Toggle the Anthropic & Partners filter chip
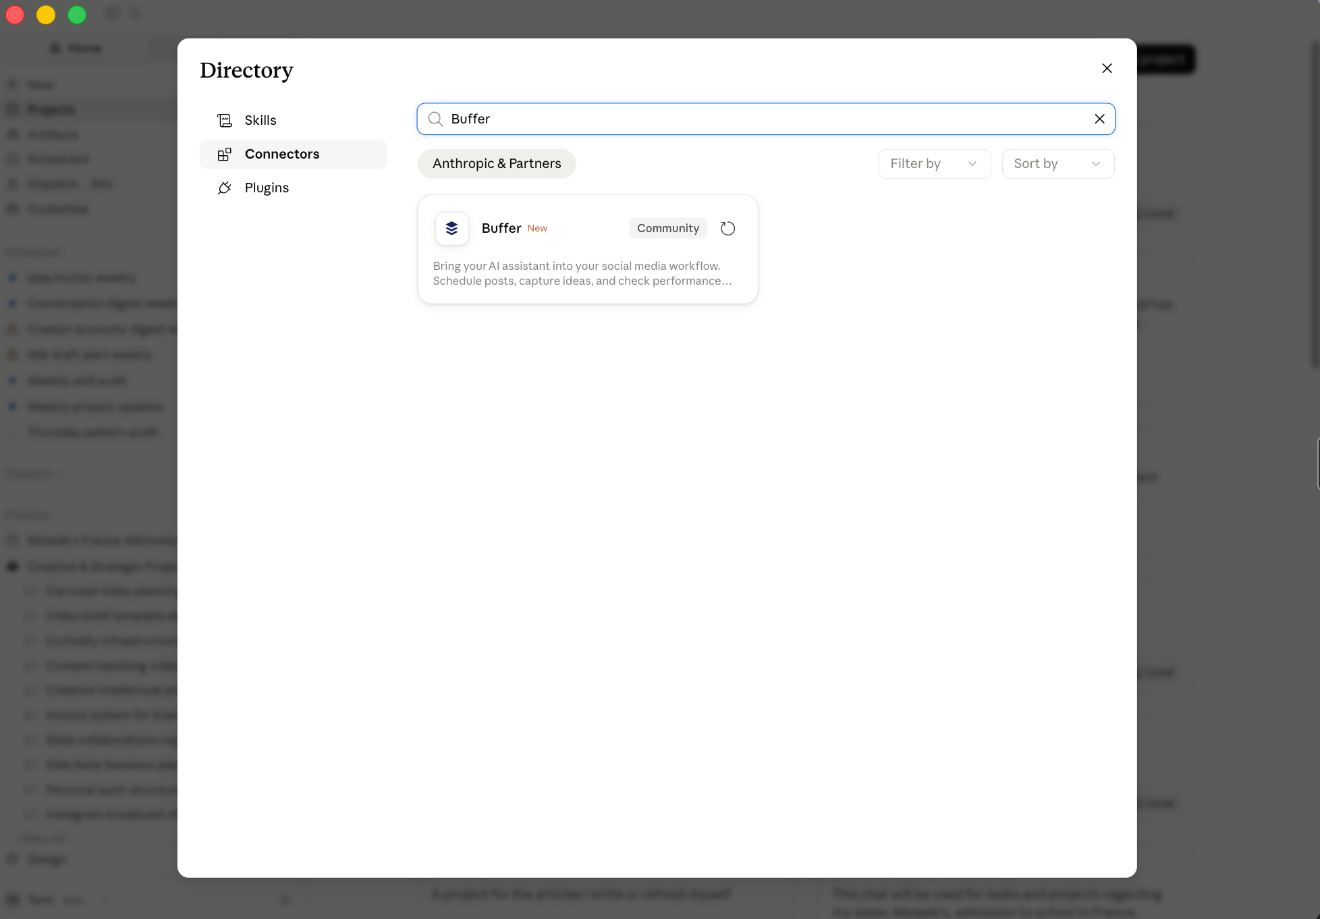Viewport: 1320px width, 919px height. [x=497, y=164]
